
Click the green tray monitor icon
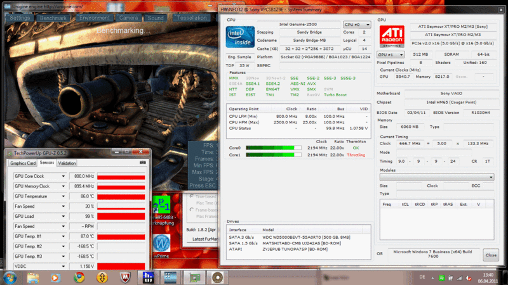click(x=441, y=278)
